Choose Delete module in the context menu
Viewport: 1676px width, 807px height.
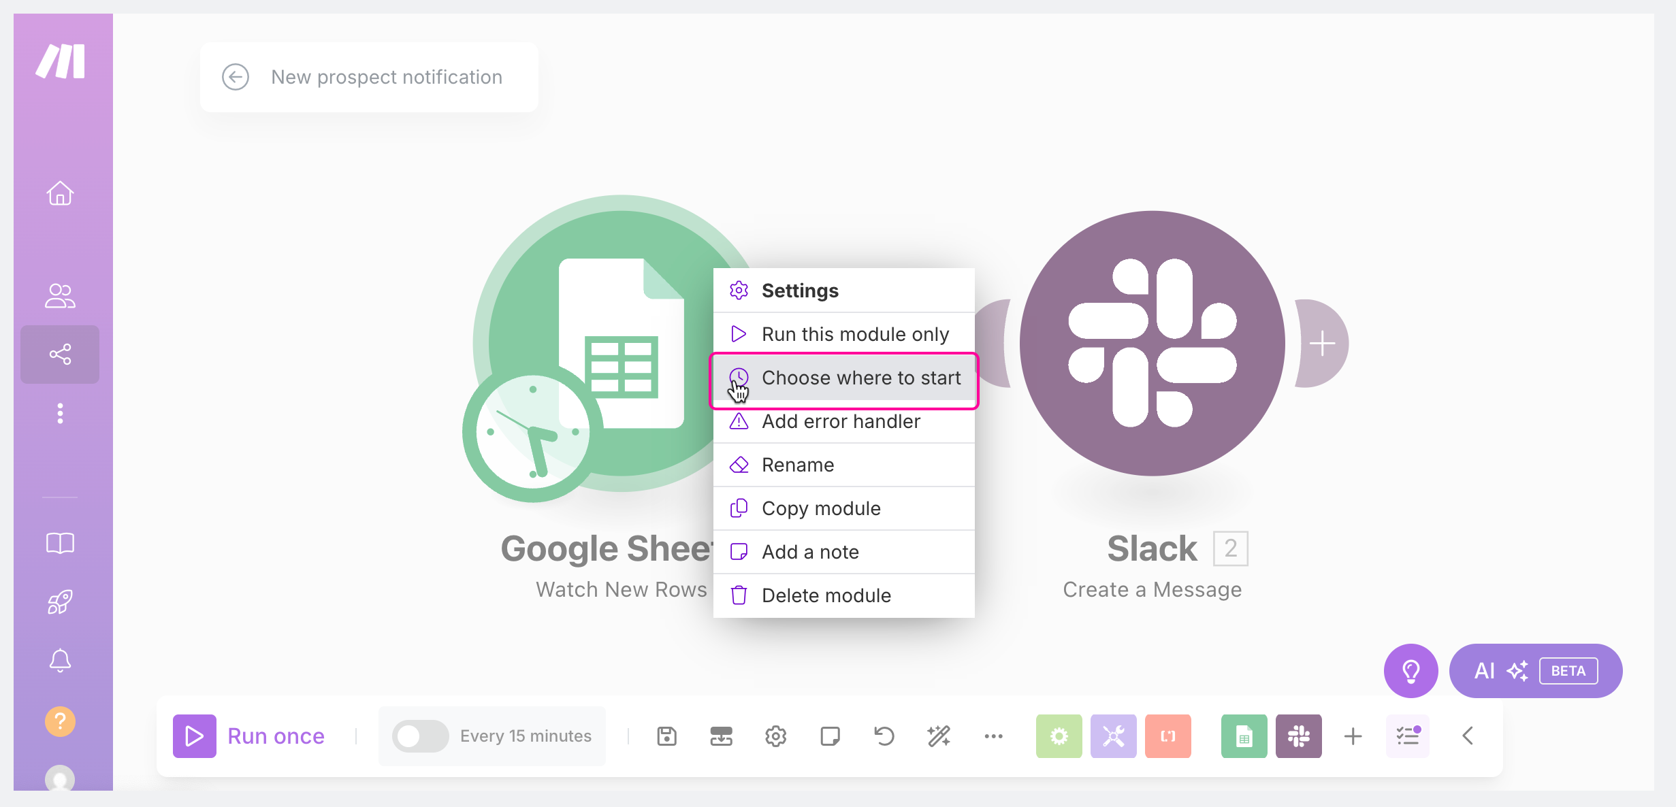tap(844, 595)
